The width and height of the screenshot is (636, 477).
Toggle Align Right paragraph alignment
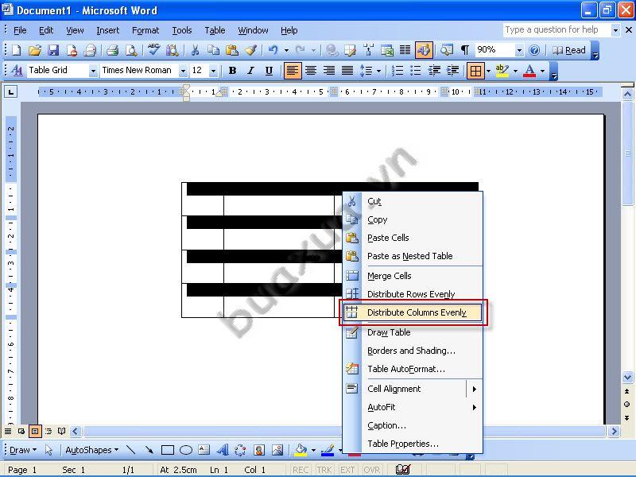click(x=329, y=71)
